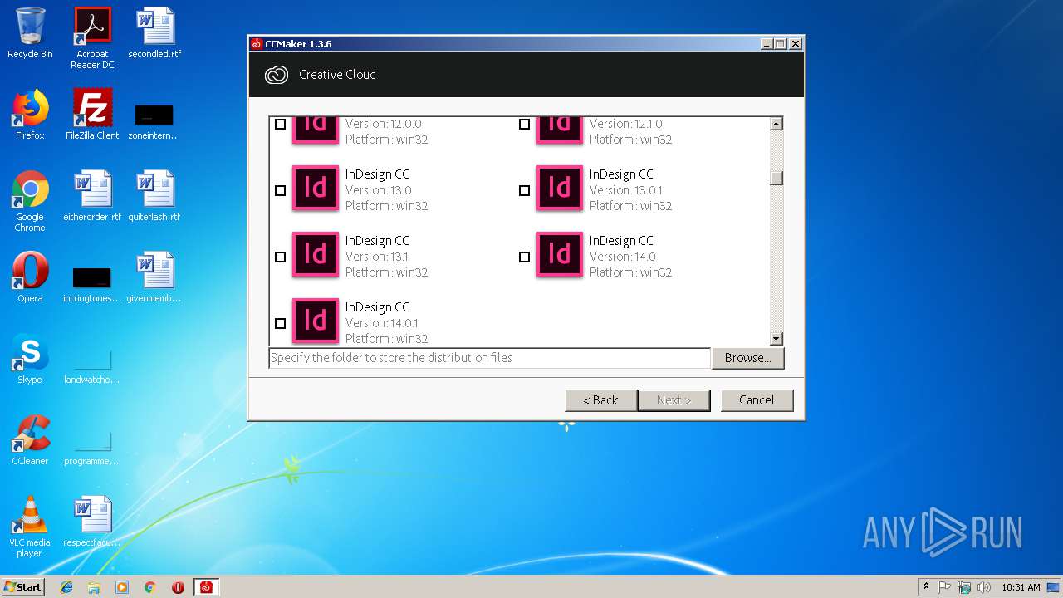Check InDesign CC version 14.0 checkbox

pos(524,257)
